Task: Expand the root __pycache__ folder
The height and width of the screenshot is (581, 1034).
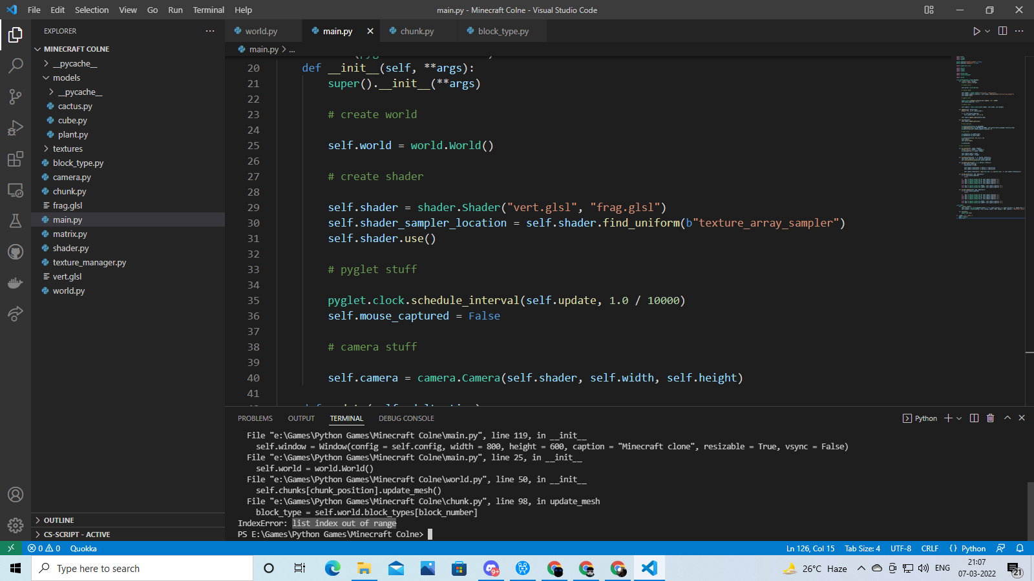Action: (128, 63)
